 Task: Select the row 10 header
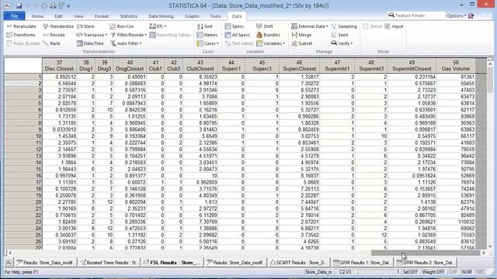click(x=23, y=136)
